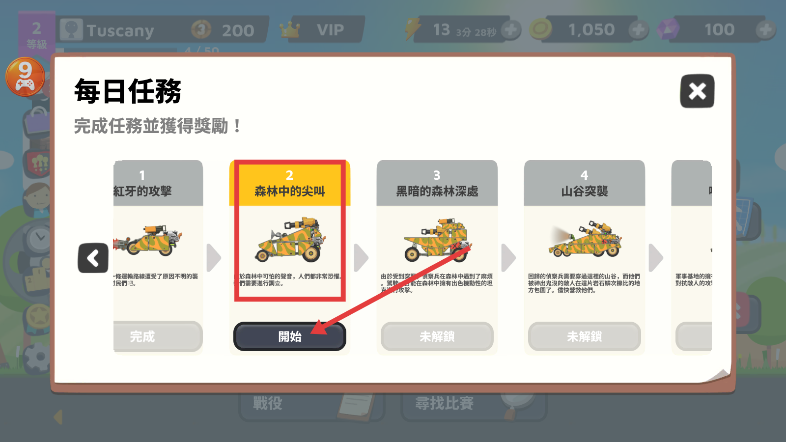
Task: Click the plus icon next to energy timer
Action: tap(510, 30)
